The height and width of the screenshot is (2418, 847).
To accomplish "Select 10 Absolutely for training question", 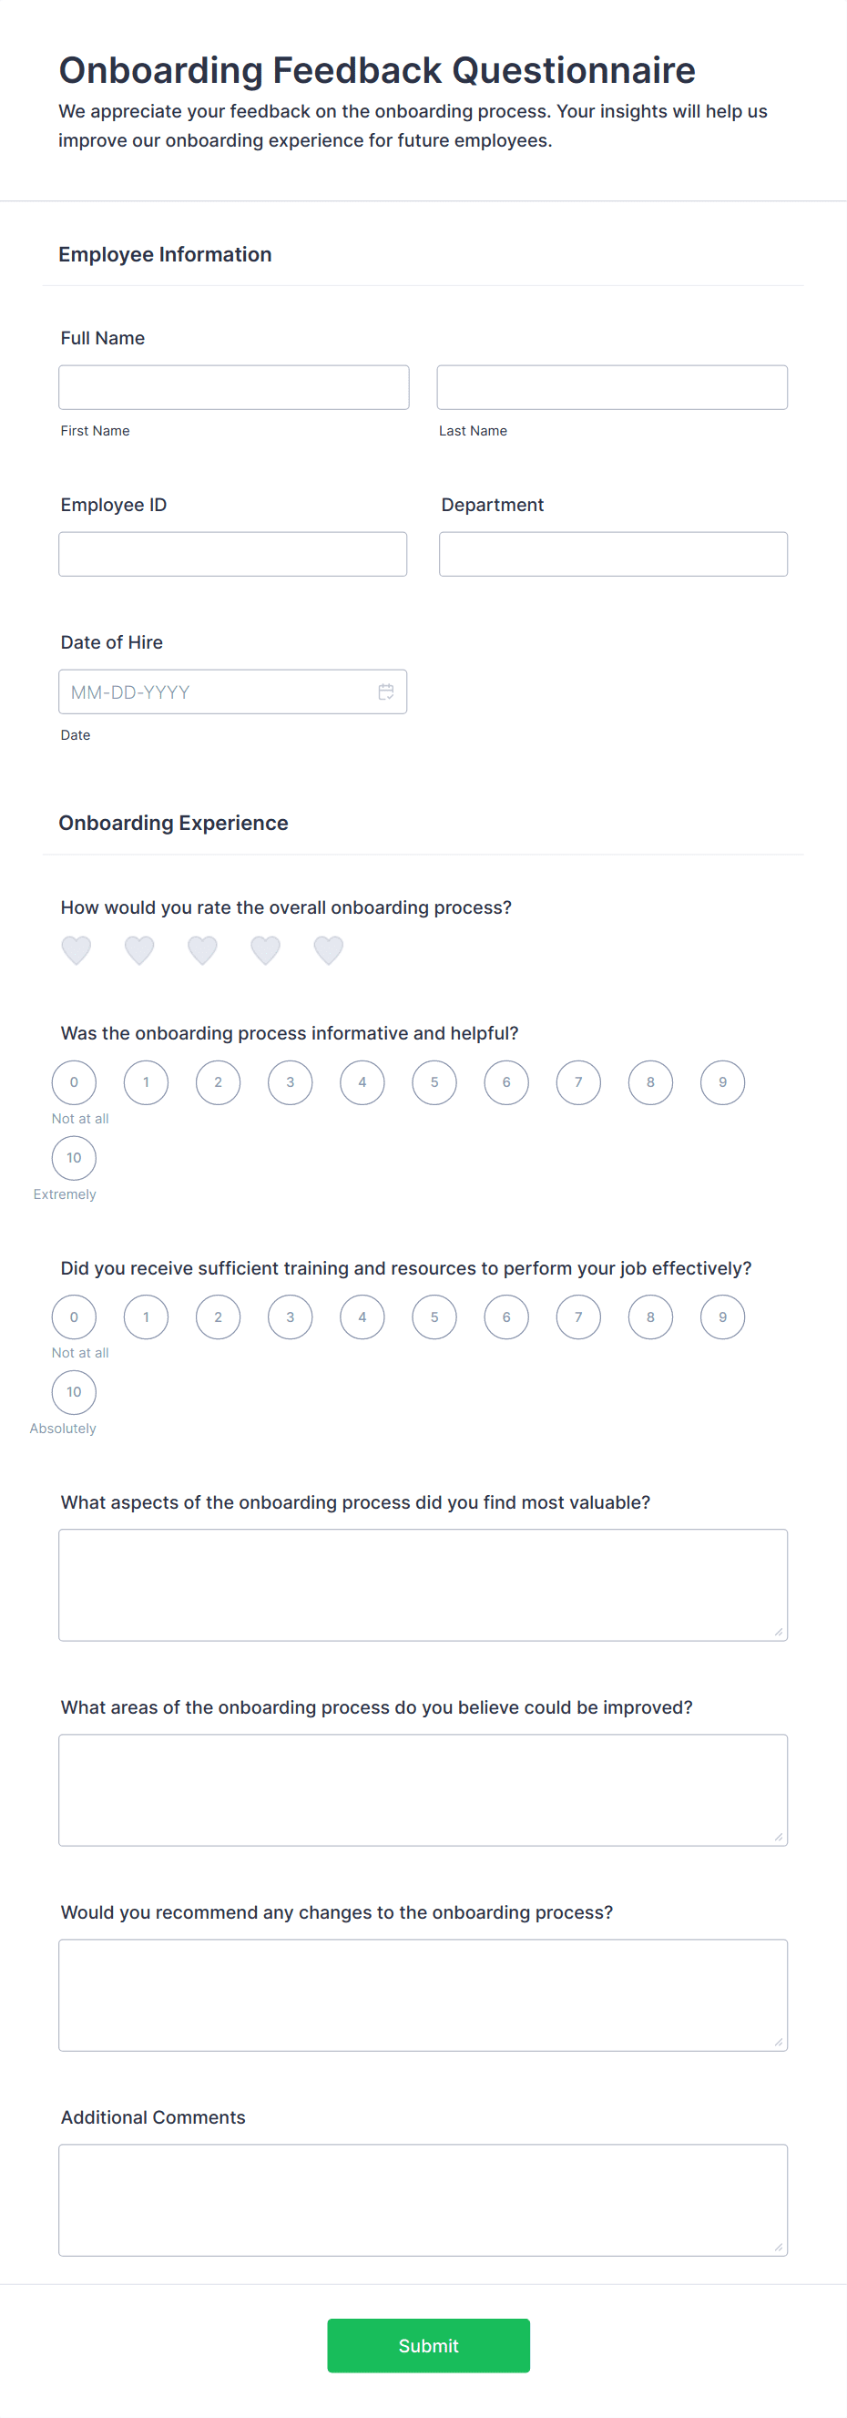I will [x=73, y=1392].
